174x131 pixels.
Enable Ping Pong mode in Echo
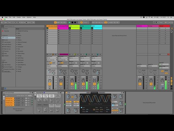click(115, 111)
